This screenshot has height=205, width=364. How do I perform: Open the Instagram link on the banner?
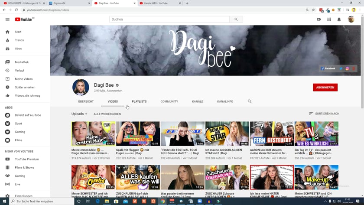[347, 68]
